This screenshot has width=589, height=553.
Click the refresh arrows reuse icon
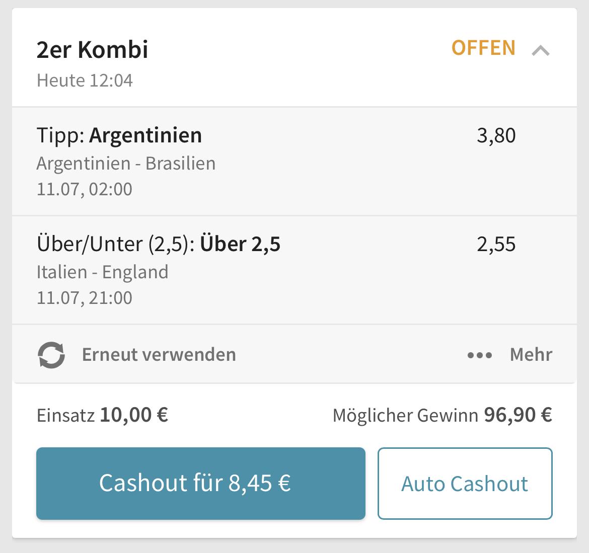click(x=51, y=355)
